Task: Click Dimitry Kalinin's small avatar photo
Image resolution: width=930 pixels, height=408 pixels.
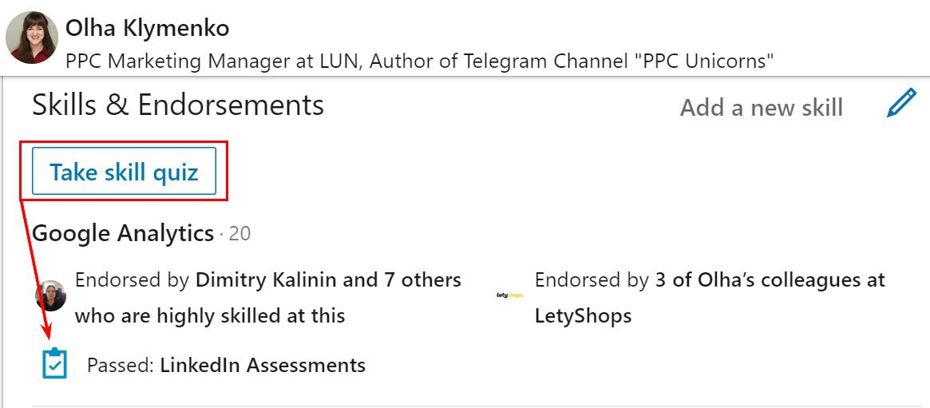Action: (x=51, y=295)
